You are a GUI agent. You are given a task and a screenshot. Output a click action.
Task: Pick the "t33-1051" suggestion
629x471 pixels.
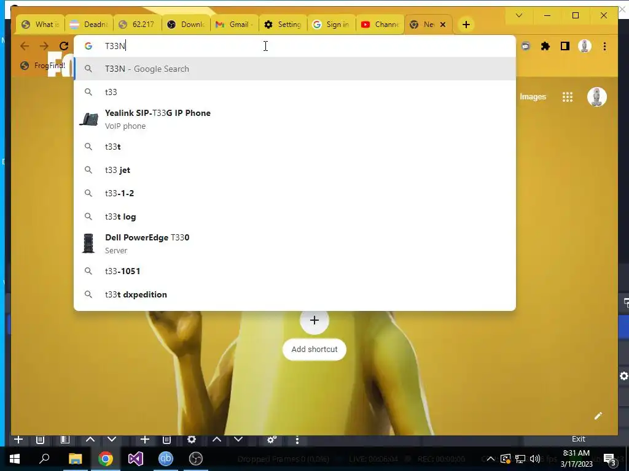pyautogui.click(x=294, y=271)
